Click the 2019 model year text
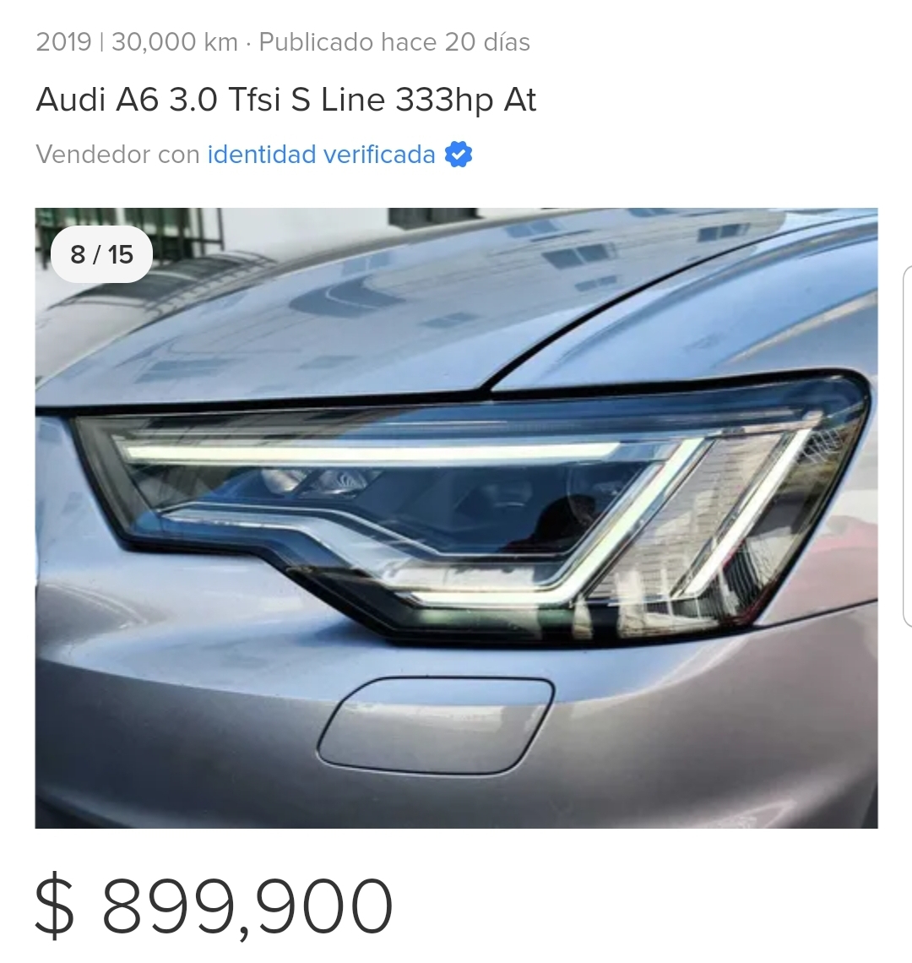Viewport: 912px width, 963px height. point(63,42)
